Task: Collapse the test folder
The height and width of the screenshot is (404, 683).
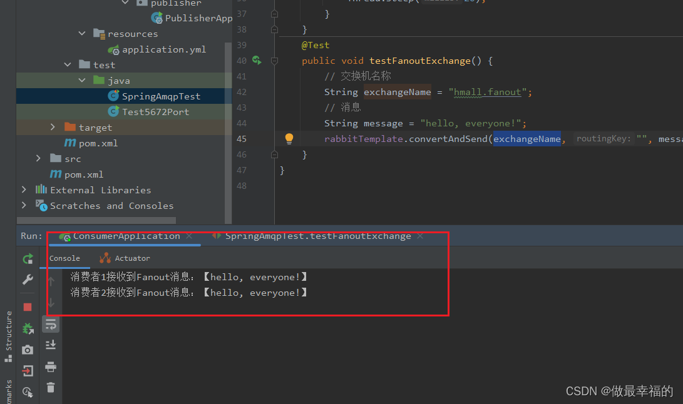Action: 68,65
